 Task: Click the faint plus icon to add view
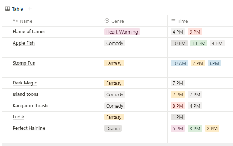[x=30, y=8]
